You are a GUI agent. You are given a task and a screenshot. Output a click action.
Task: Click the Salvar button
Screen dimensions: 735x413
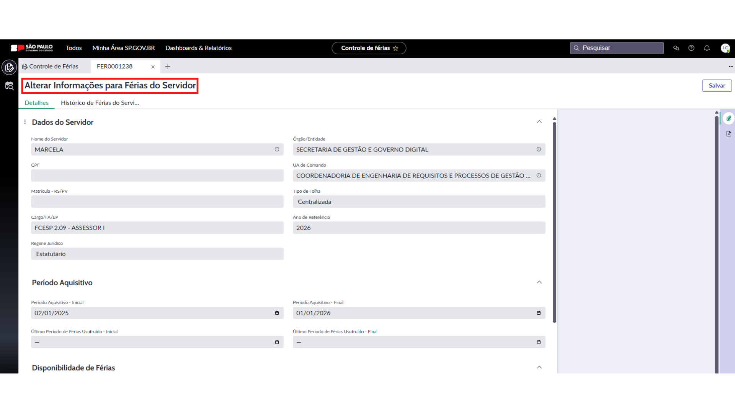717,86
